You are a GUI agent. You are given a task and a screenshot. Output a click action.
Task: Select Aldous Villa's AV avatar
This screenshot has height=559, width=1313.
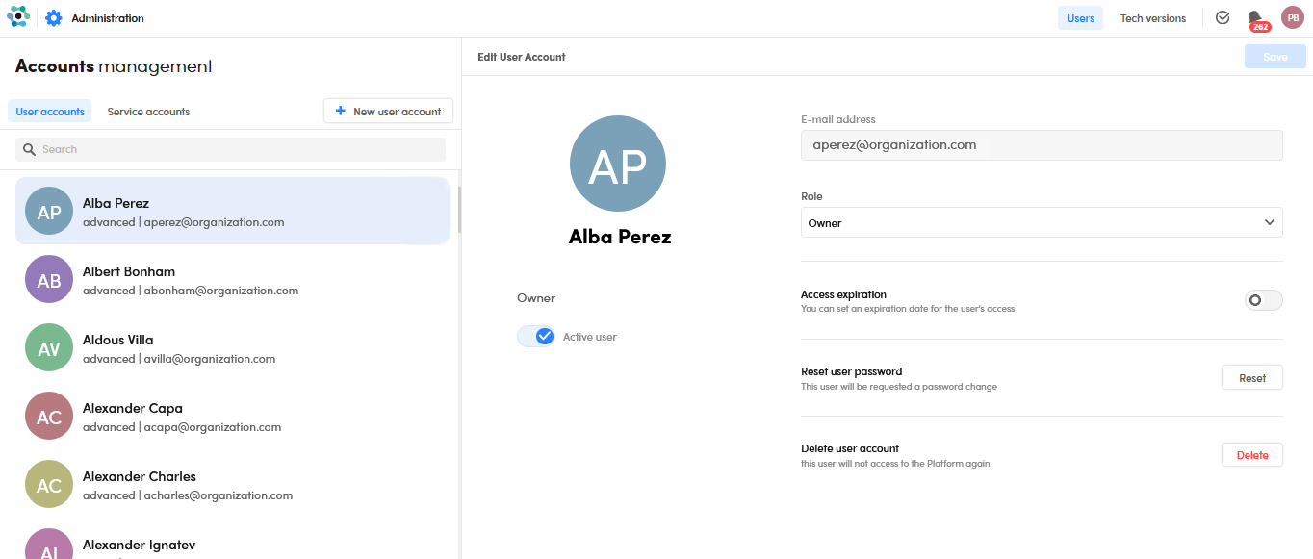[49, 348]
